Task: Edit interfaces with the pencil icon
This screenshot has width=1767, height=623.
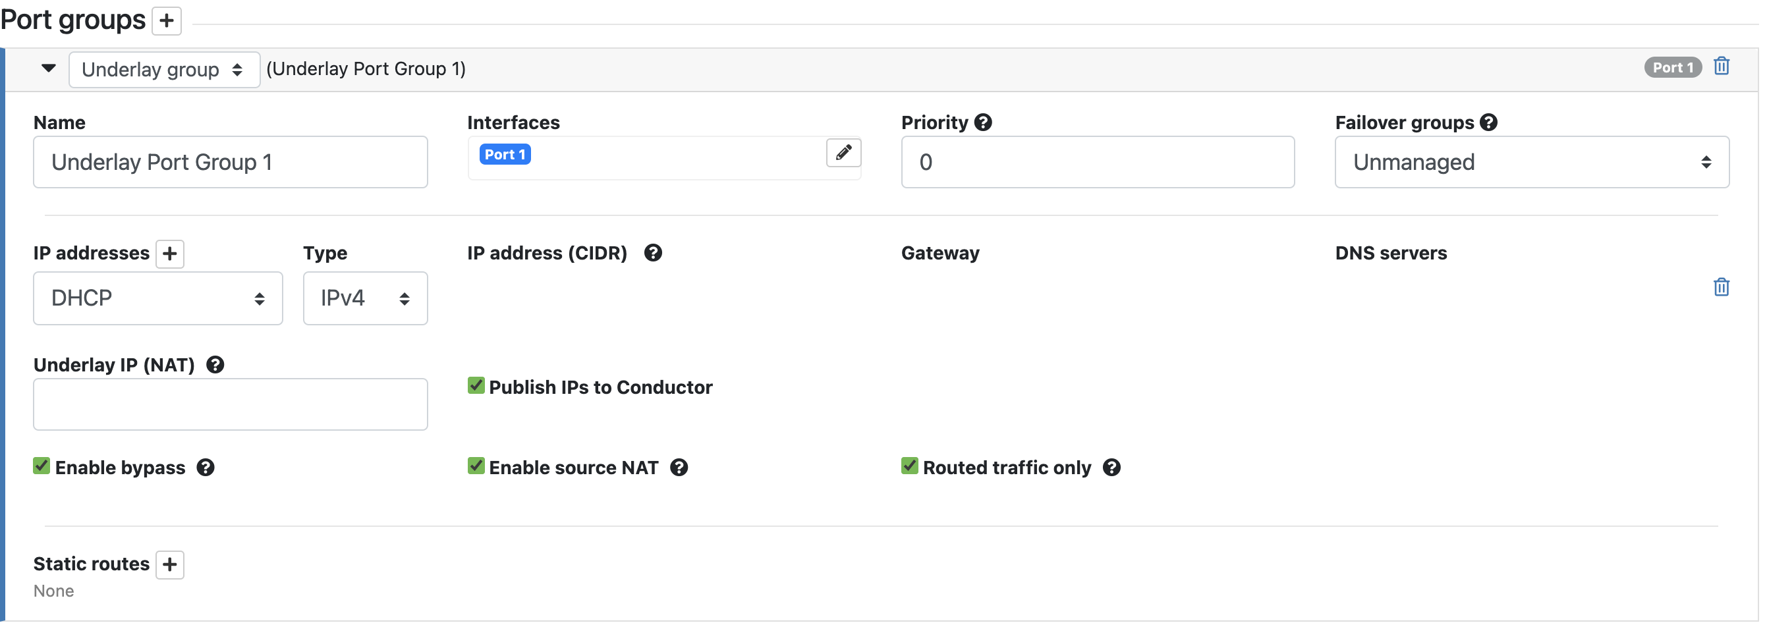Action: (843, 152)
